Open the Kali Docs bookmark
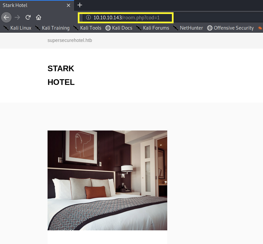The height and width of the screenshot is (244, 263). point(119,28)
